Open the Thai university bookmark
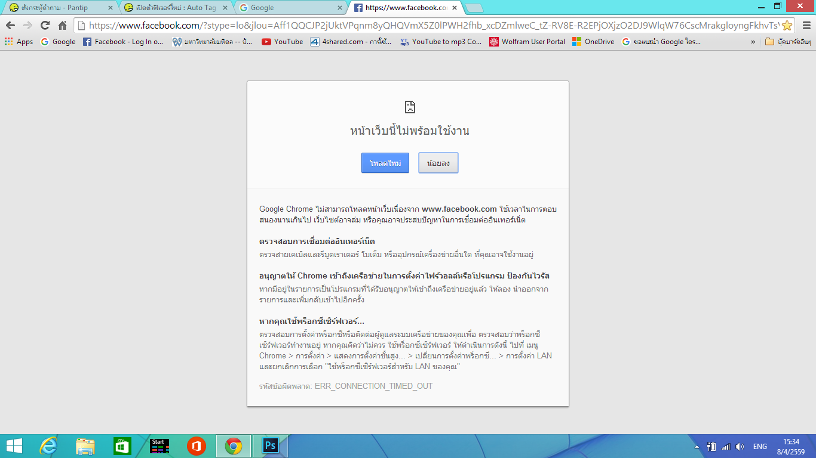The image size is (816, 458). [213, 42]
